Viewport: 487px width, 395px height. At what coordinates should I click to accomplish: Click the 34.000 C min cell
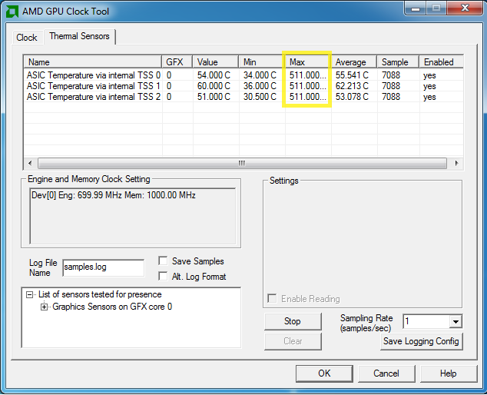tap(260, 75)
